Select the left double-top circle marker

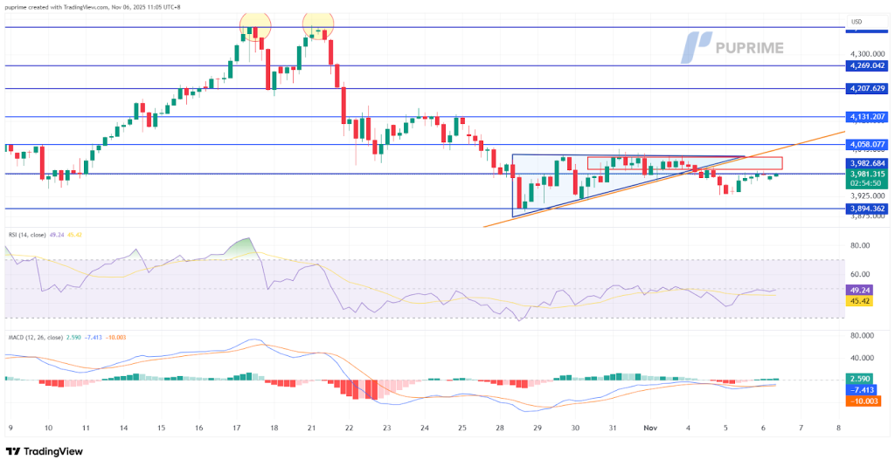(254, 26)
